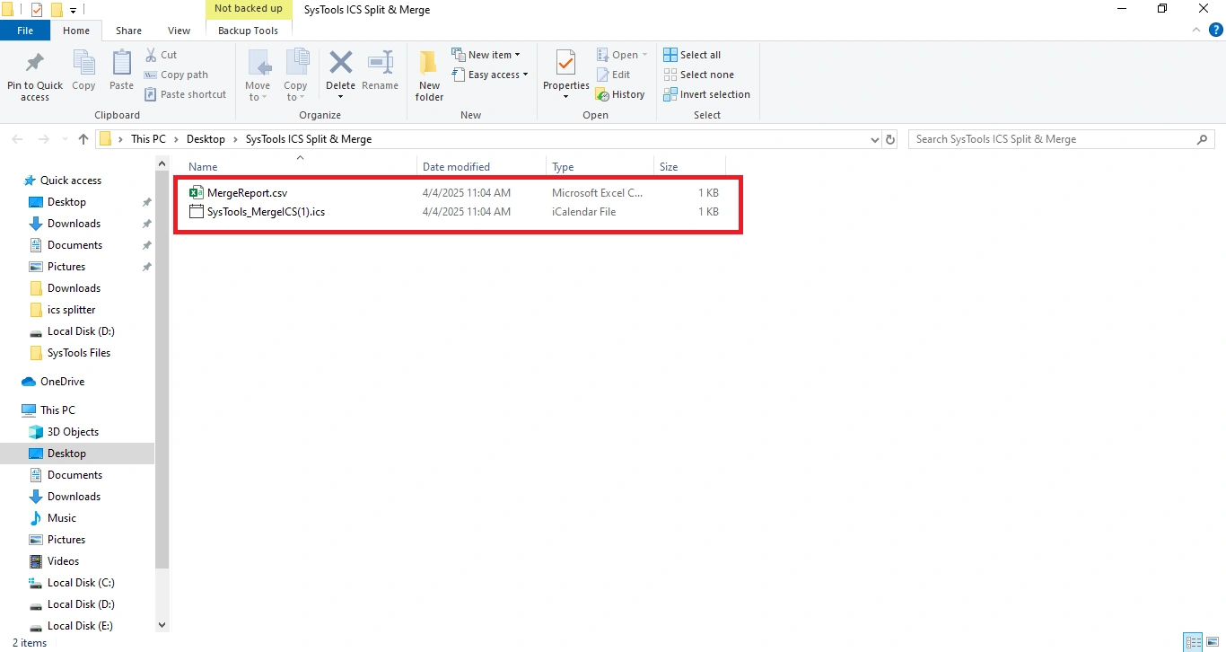The height and width of the screenshot is (652, 1226).
Task: Switch to Details view icon
Action: pos(1193,642)
